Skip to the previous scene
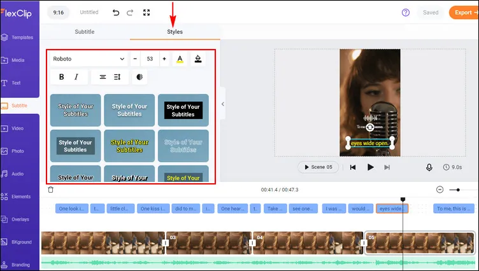The width and height of the screenshot is (479, 271). click(353, 167)
